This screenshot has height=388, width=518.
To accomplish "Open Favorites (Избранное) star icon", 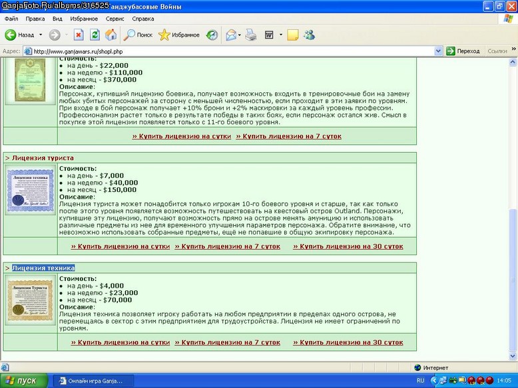I will 164,35.
